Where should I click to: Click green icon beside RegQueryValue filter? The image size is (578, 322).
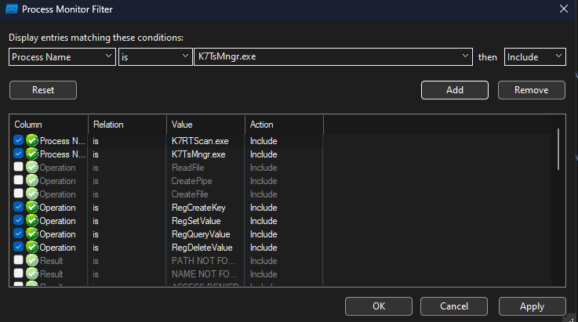[x=32, y=234]
